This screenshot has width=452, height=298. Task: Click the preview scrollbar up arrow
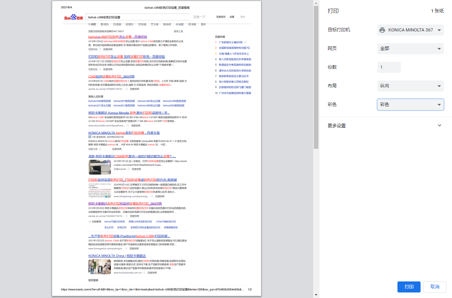316,3
